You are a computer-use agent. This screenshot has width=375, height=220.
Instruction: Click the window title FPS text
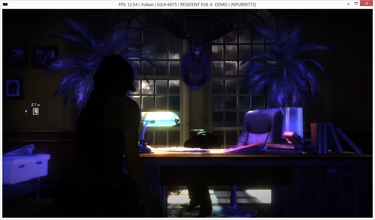(187, 4)
